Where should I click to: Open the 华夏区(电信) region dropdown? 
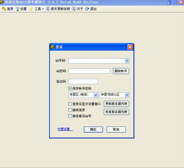[x=95, y=95]
